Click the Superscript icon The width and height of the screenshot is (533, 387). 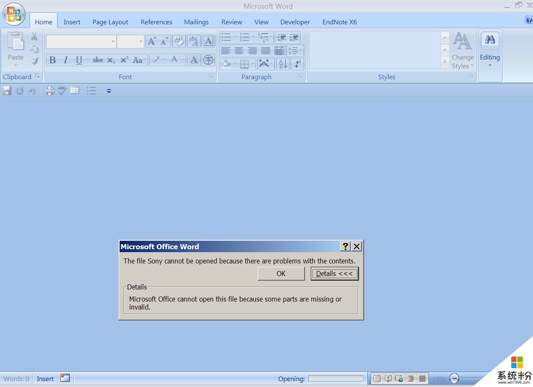click(124, 60)
